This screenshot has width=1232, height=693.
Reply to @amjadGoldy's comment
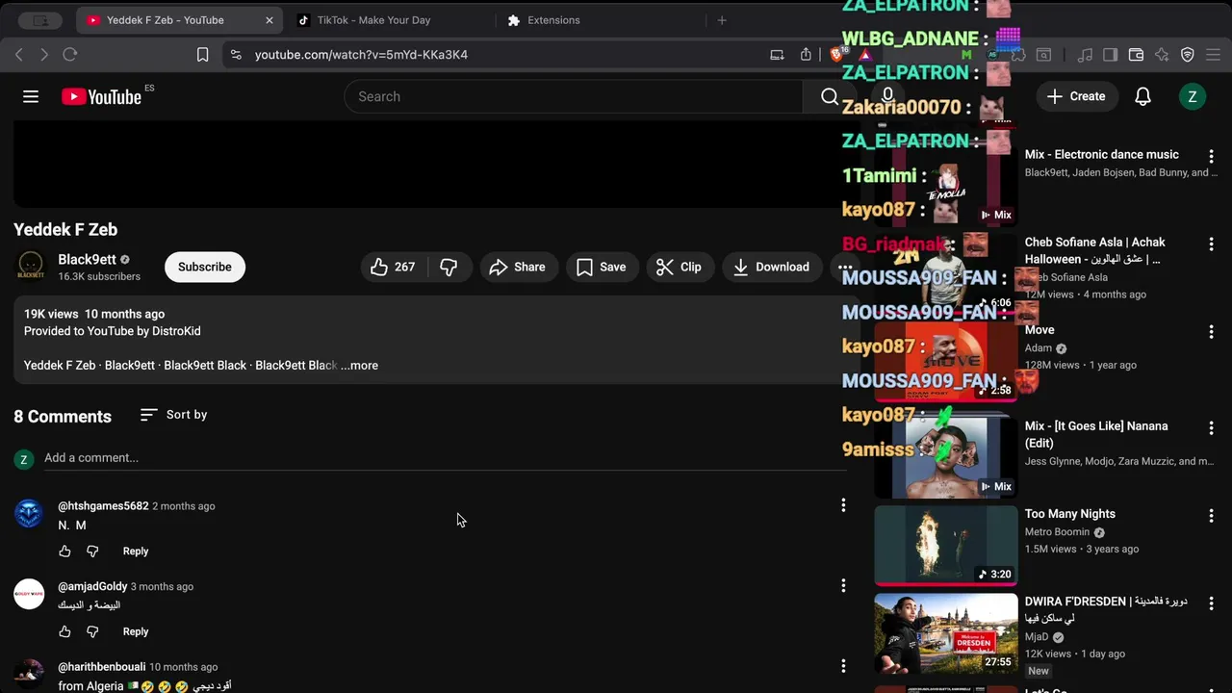136,631
